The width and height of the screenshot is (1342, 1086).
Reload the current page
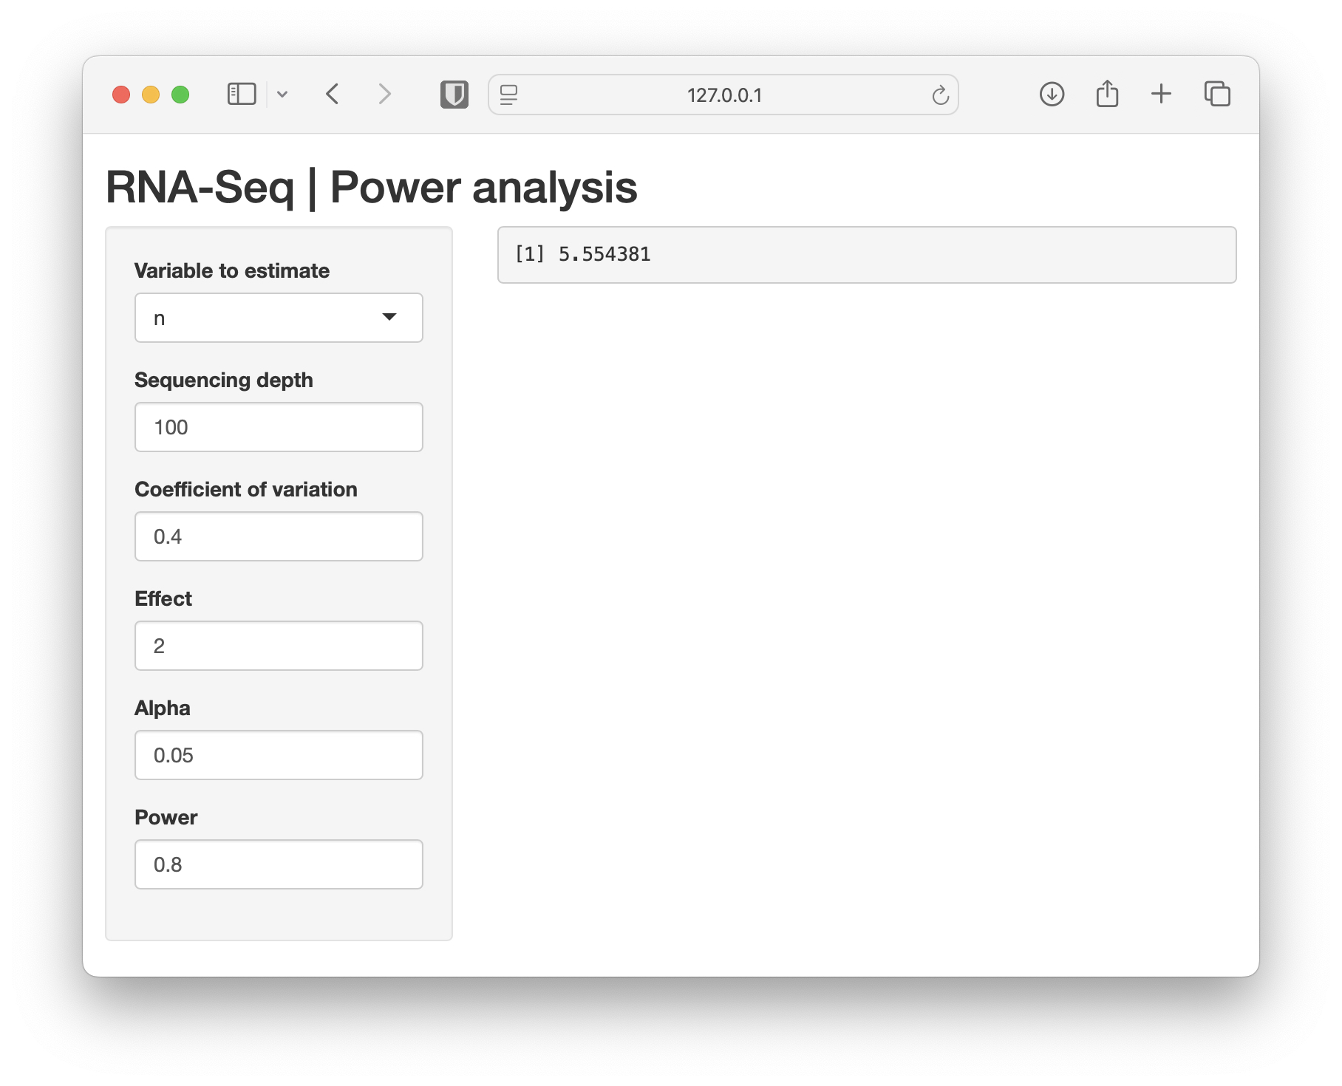point(940,95)
